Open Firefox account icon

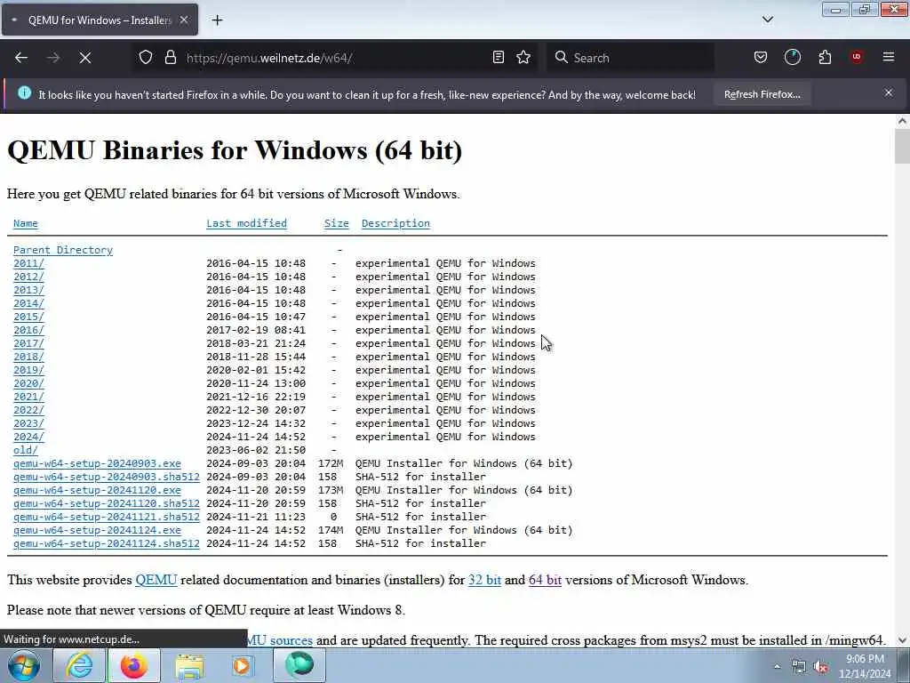coord(792,57)
